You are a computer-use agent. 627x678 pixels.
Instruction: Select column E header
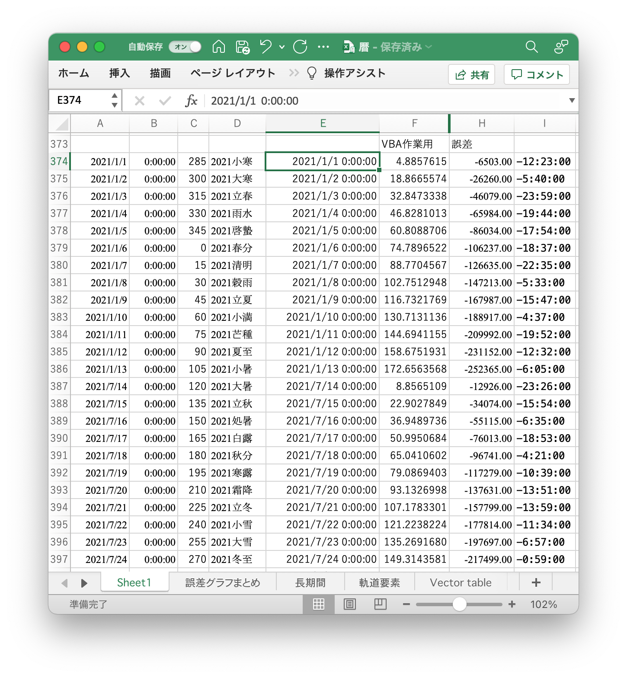[323, 124]
